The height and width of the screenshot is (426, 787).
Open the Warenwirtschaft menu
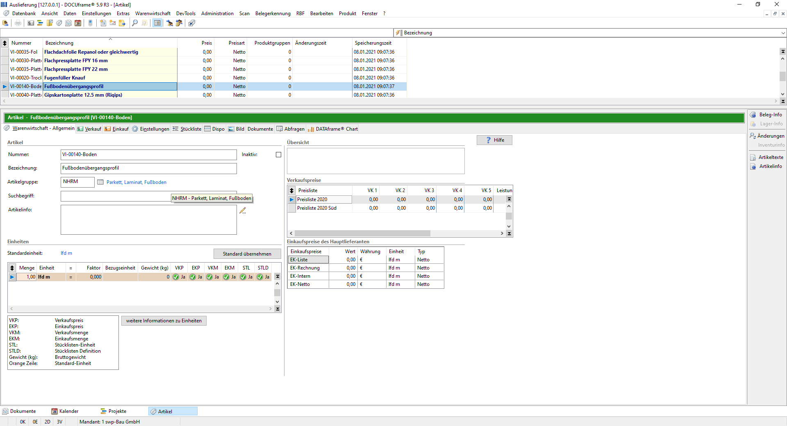pos(153,14)
